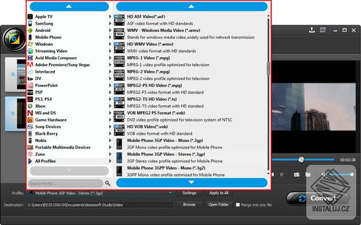Expand the DV submenu arrow
Screen dimensions: 361x225
coord(110,79)
